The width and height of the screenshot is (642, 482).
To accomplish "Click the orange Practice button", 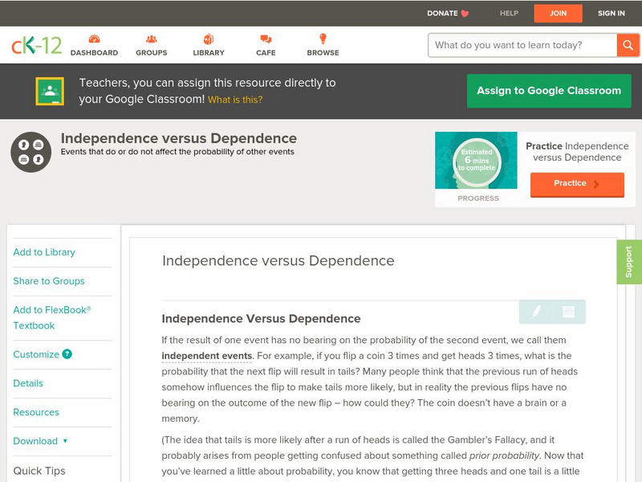I will (x=576, y=184).
